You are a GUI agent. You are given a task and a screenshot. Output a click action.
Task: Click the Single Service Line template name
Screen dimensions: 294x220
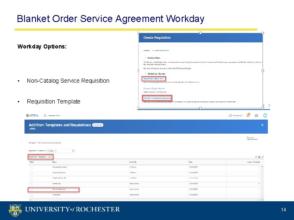coord(59,178)
